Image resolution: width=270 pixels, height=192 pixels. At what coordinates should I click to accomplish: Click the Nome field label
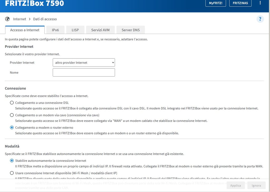14,73
